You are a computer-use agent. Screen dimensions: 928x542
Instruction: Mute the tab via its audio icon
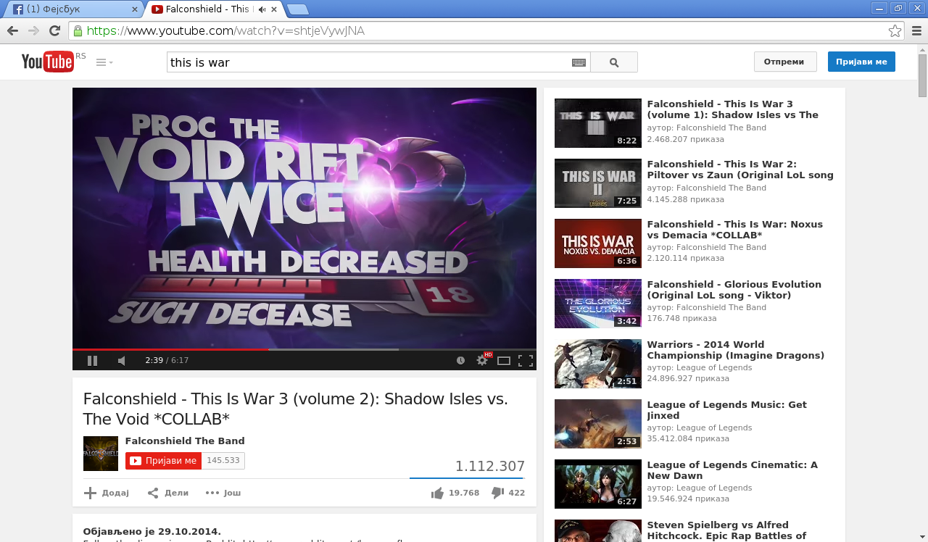coord(262,9)
